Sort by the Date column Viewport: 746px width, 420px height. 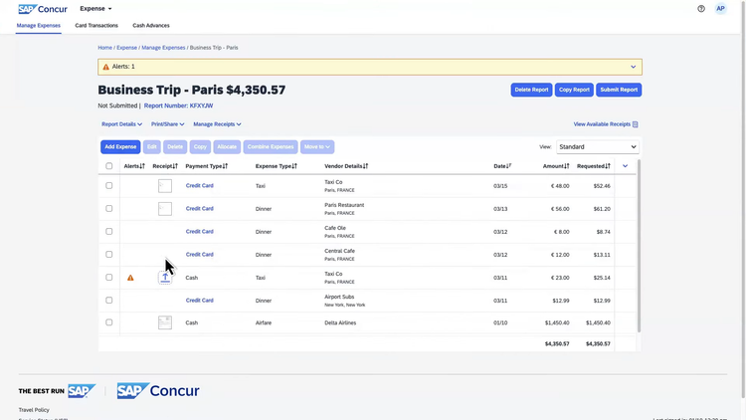[x=502, y=166]
